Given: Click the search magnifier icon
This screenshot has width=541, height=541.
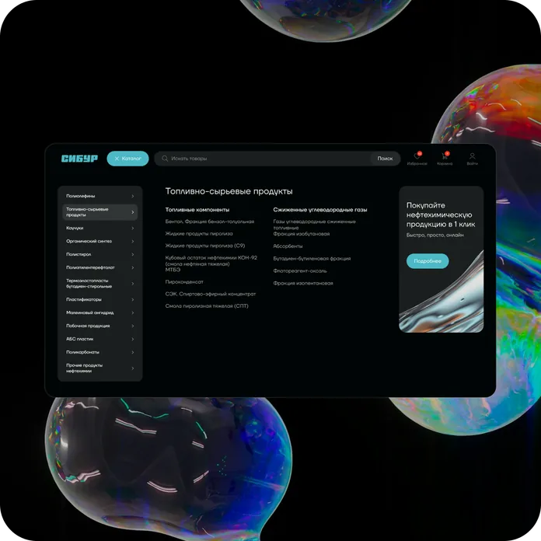Looking at the screenshot, I should (165, 159).
